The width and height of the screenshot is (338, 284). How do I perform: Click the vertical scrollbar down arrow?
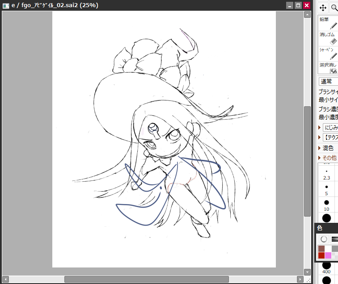pos(307,272)
